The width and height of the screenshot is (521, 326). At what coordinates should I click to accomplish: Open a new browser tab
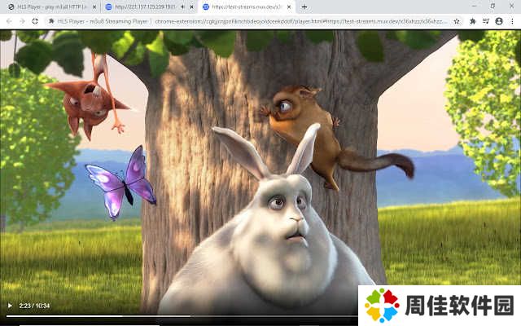[304, 7]
